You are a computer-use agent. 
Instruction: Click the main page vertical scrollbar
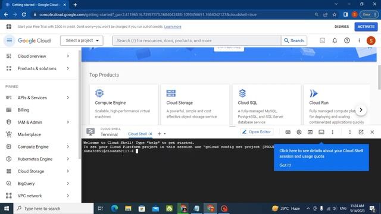pyautogui.click(x=379, y=77)
